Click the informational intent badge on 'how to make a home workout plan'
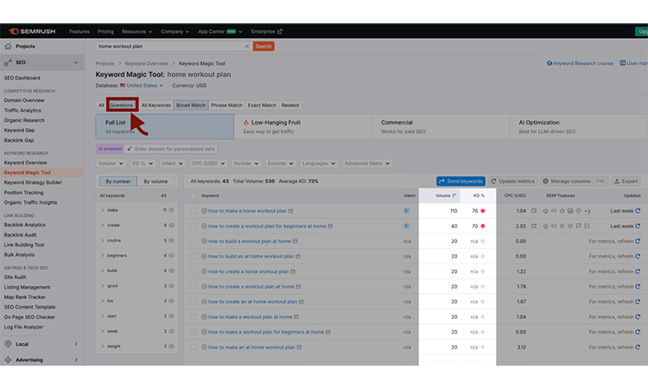Screen dimensions: 648x389 [406, 211]
